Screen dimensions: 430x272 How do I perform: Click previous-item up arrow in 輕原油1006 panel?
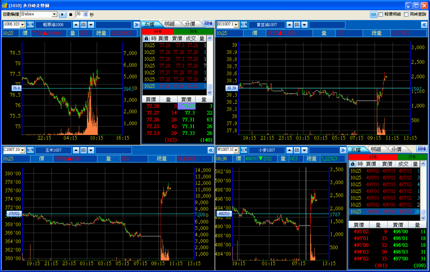click(x=76, y=25)
